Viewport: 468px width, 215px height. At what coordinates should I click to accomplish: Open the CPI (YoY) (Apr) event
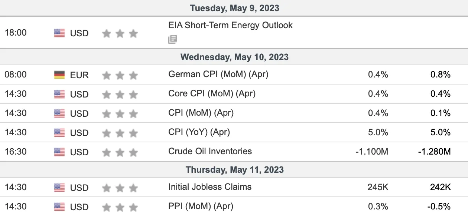199,132
